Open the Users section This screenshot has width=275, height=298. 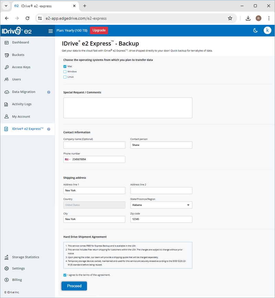[16, 79]
